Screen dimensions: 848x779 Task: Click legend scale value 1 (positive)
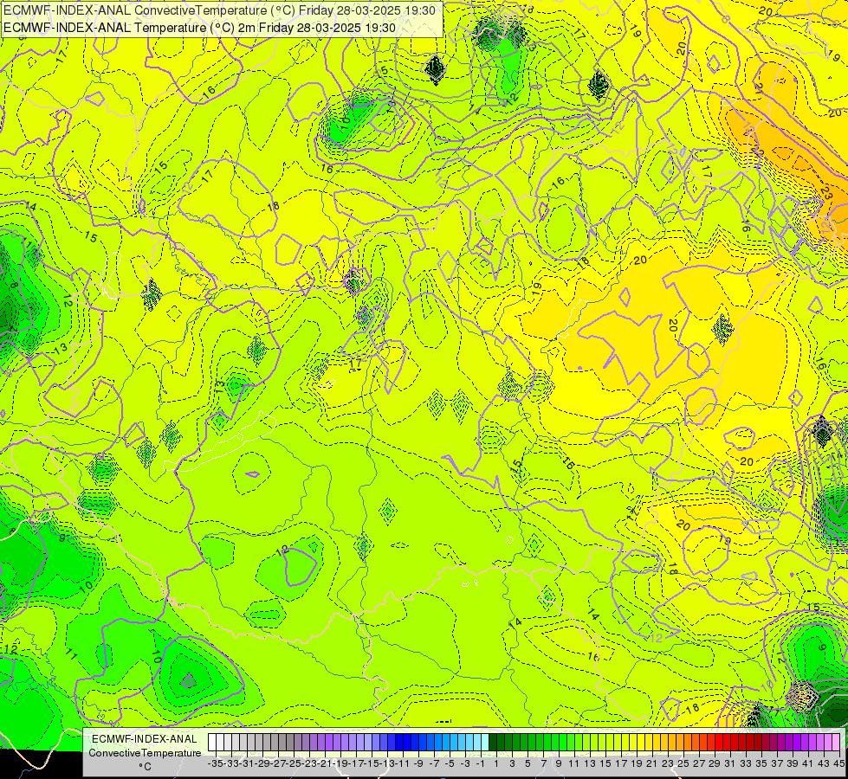point(496,763)
